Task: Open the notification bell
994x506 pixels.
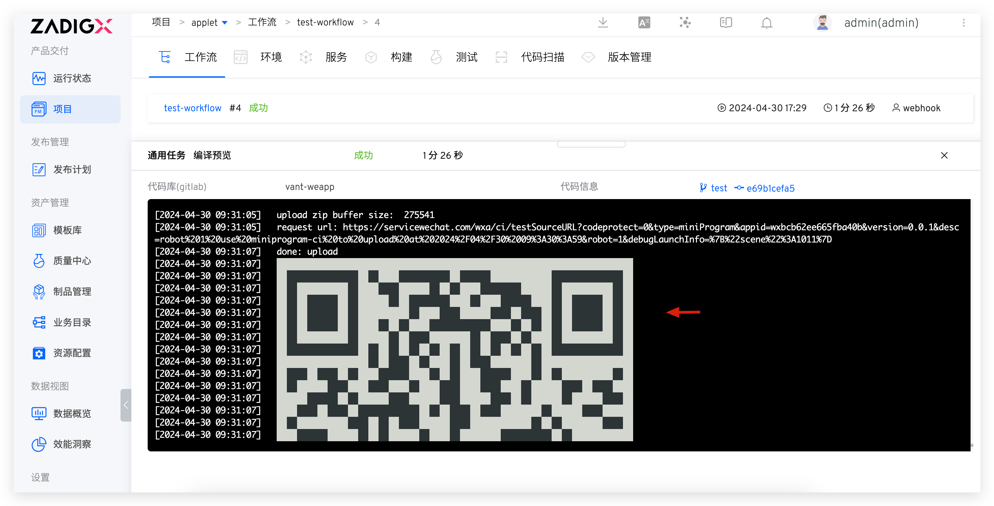Action: pos(767,23)
